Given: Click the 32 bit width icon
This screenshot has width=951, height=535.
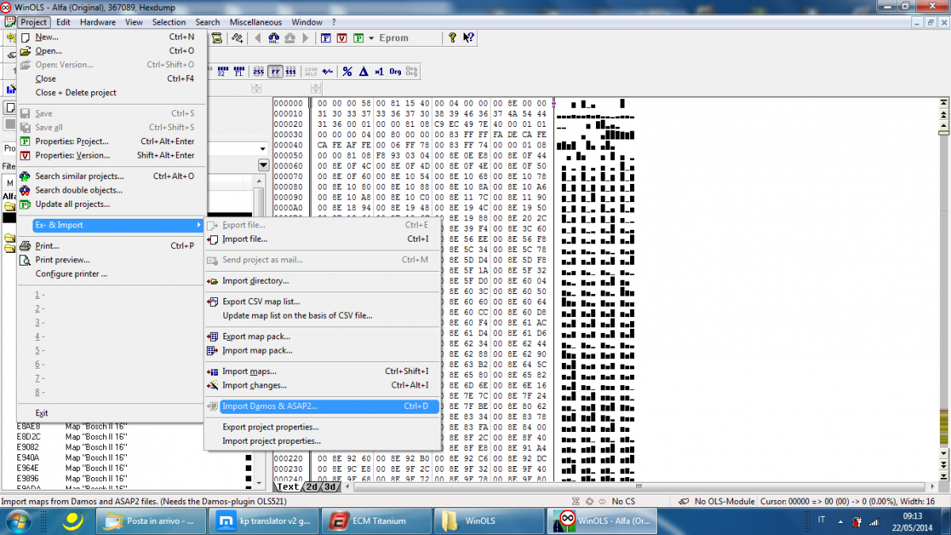Looking at the screenshot, I should 222,71.
